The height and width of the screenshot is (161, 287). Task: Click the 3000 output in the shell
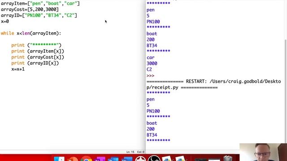click(152, 64)
